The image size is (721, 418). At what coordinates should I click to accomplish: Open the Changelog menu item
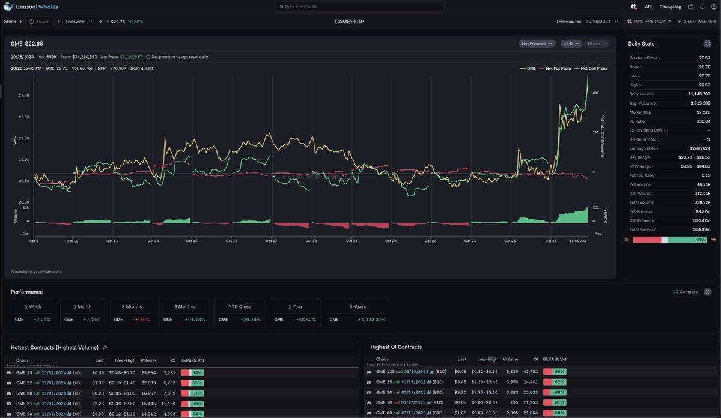(670, 7)
